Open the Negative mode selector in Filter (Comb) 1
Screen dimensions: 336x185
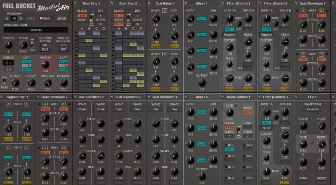tap(229, 35)
